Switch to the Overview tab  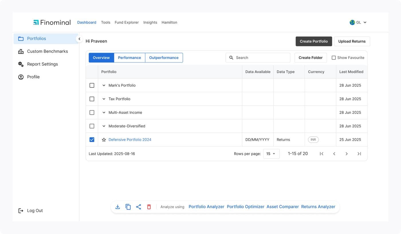point(101,58)
